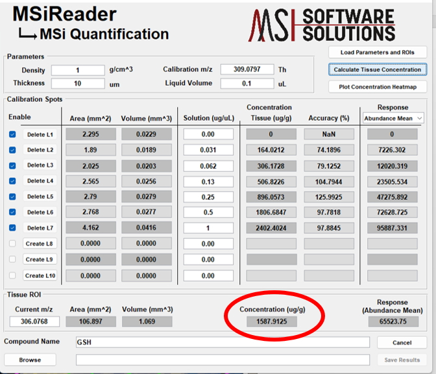Click Delete L1 button
The height and width of the screenshot is (374, 436).
(x=40, y=134)
